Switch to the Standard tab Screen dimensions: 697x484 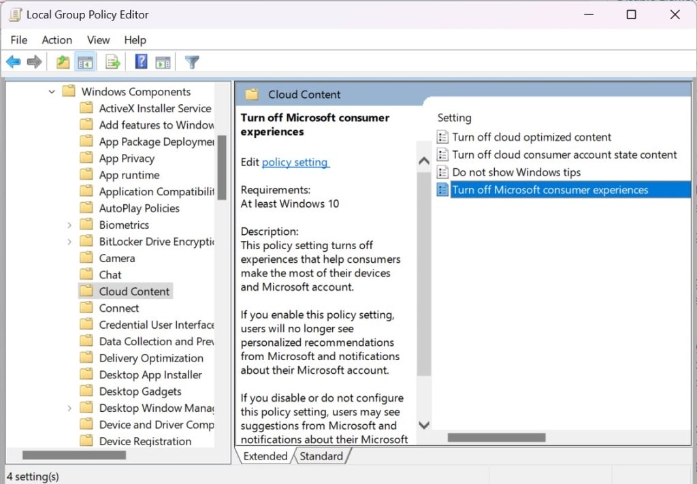(322, 456)
